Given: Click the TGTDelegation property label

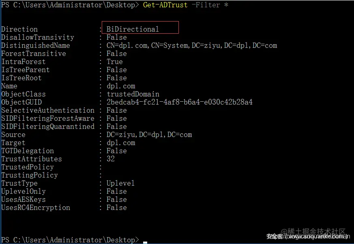Looking at the screenshot, I should 28,151.
